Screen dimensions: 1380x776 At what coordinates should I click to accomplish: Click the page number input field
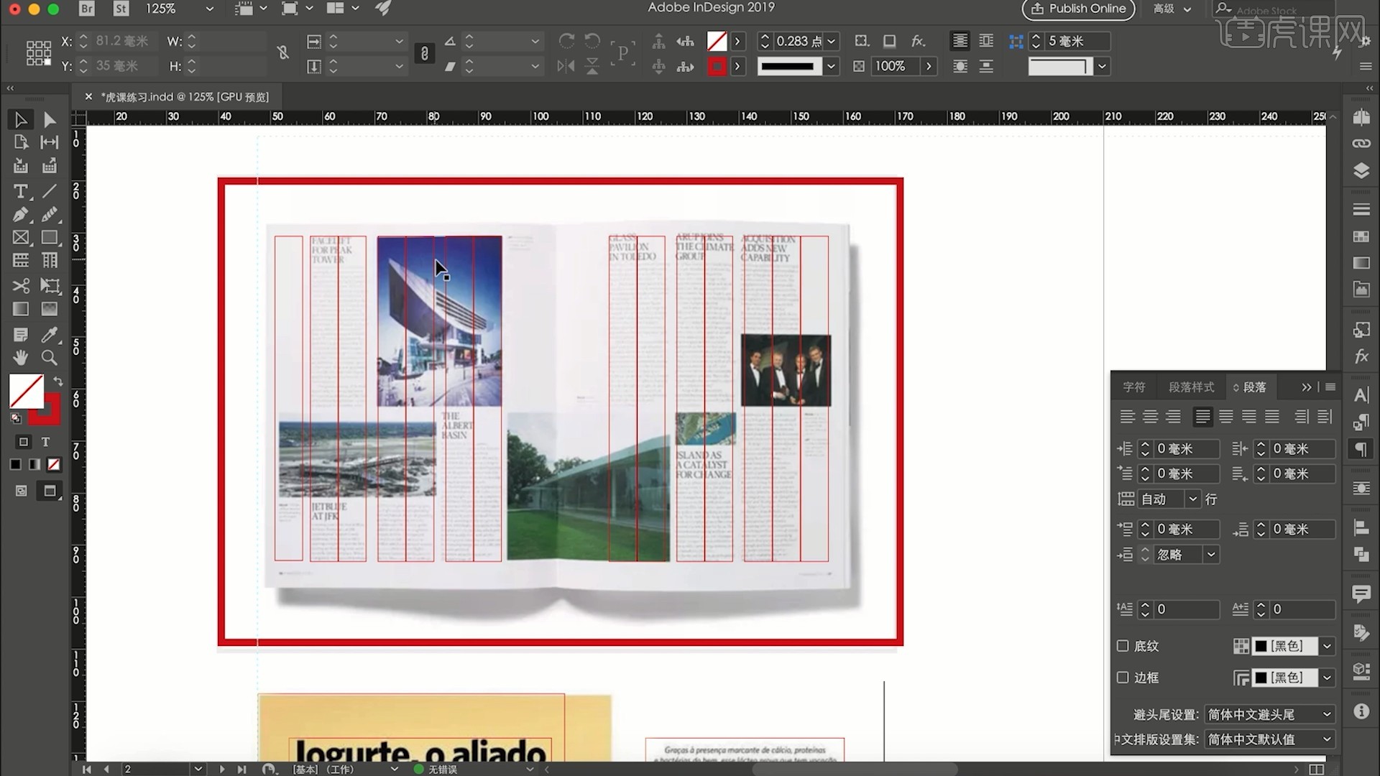(x=155, y=768)
